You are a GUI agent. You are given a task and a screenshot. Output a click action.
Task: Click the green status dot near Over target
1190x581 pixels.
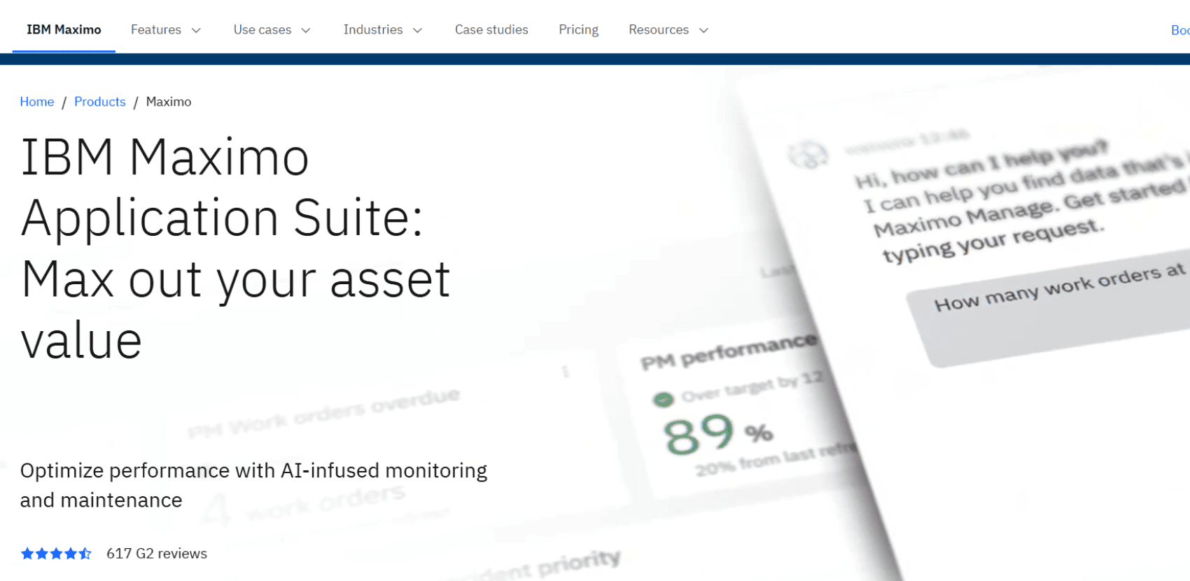[x=663, y=400]
